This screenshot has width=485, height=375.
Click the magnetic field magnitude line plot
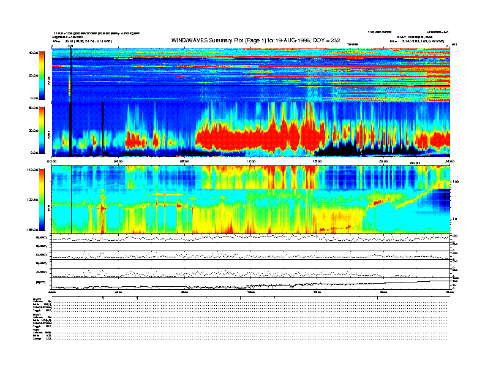pyautogui.click(x=251, y=284)
